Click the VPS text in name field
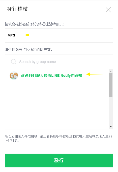Screen dimensions: 118x172 (x=11, y=35)
